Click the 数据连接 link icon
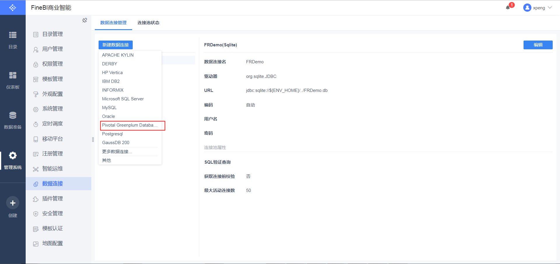Viewport: 560px width, 264px height. coord(36,184)
